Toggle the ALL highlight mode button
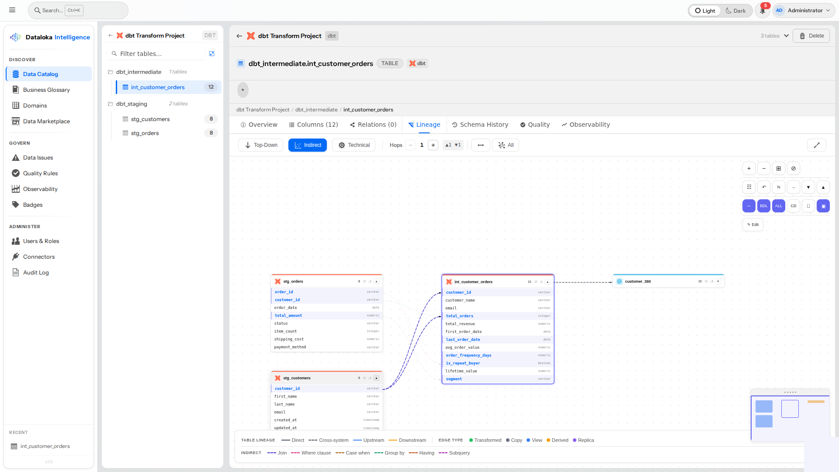Image resolution: width=839 pixels, height=472 pixels. (x=779, y=205)
